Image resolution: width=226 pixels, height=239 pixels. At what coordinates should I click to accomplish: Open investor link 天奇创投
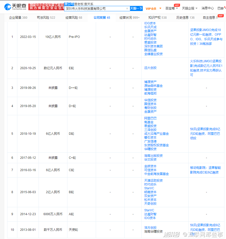(x=150, y=204)
